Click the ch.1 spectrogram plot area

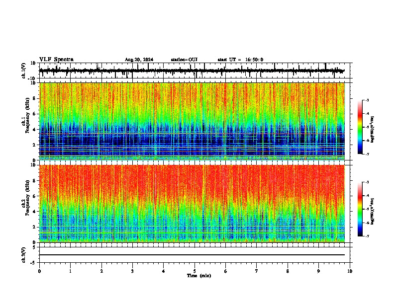coord(192,121)
